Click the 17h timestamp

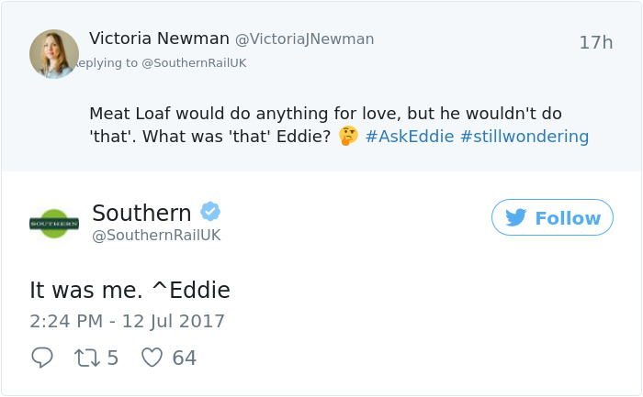pos(595,42)
